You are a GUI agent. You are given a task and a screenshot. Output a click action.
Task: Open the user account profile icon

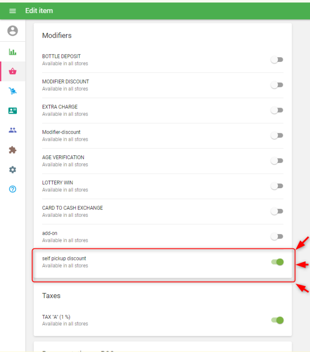tap(13, 31)
